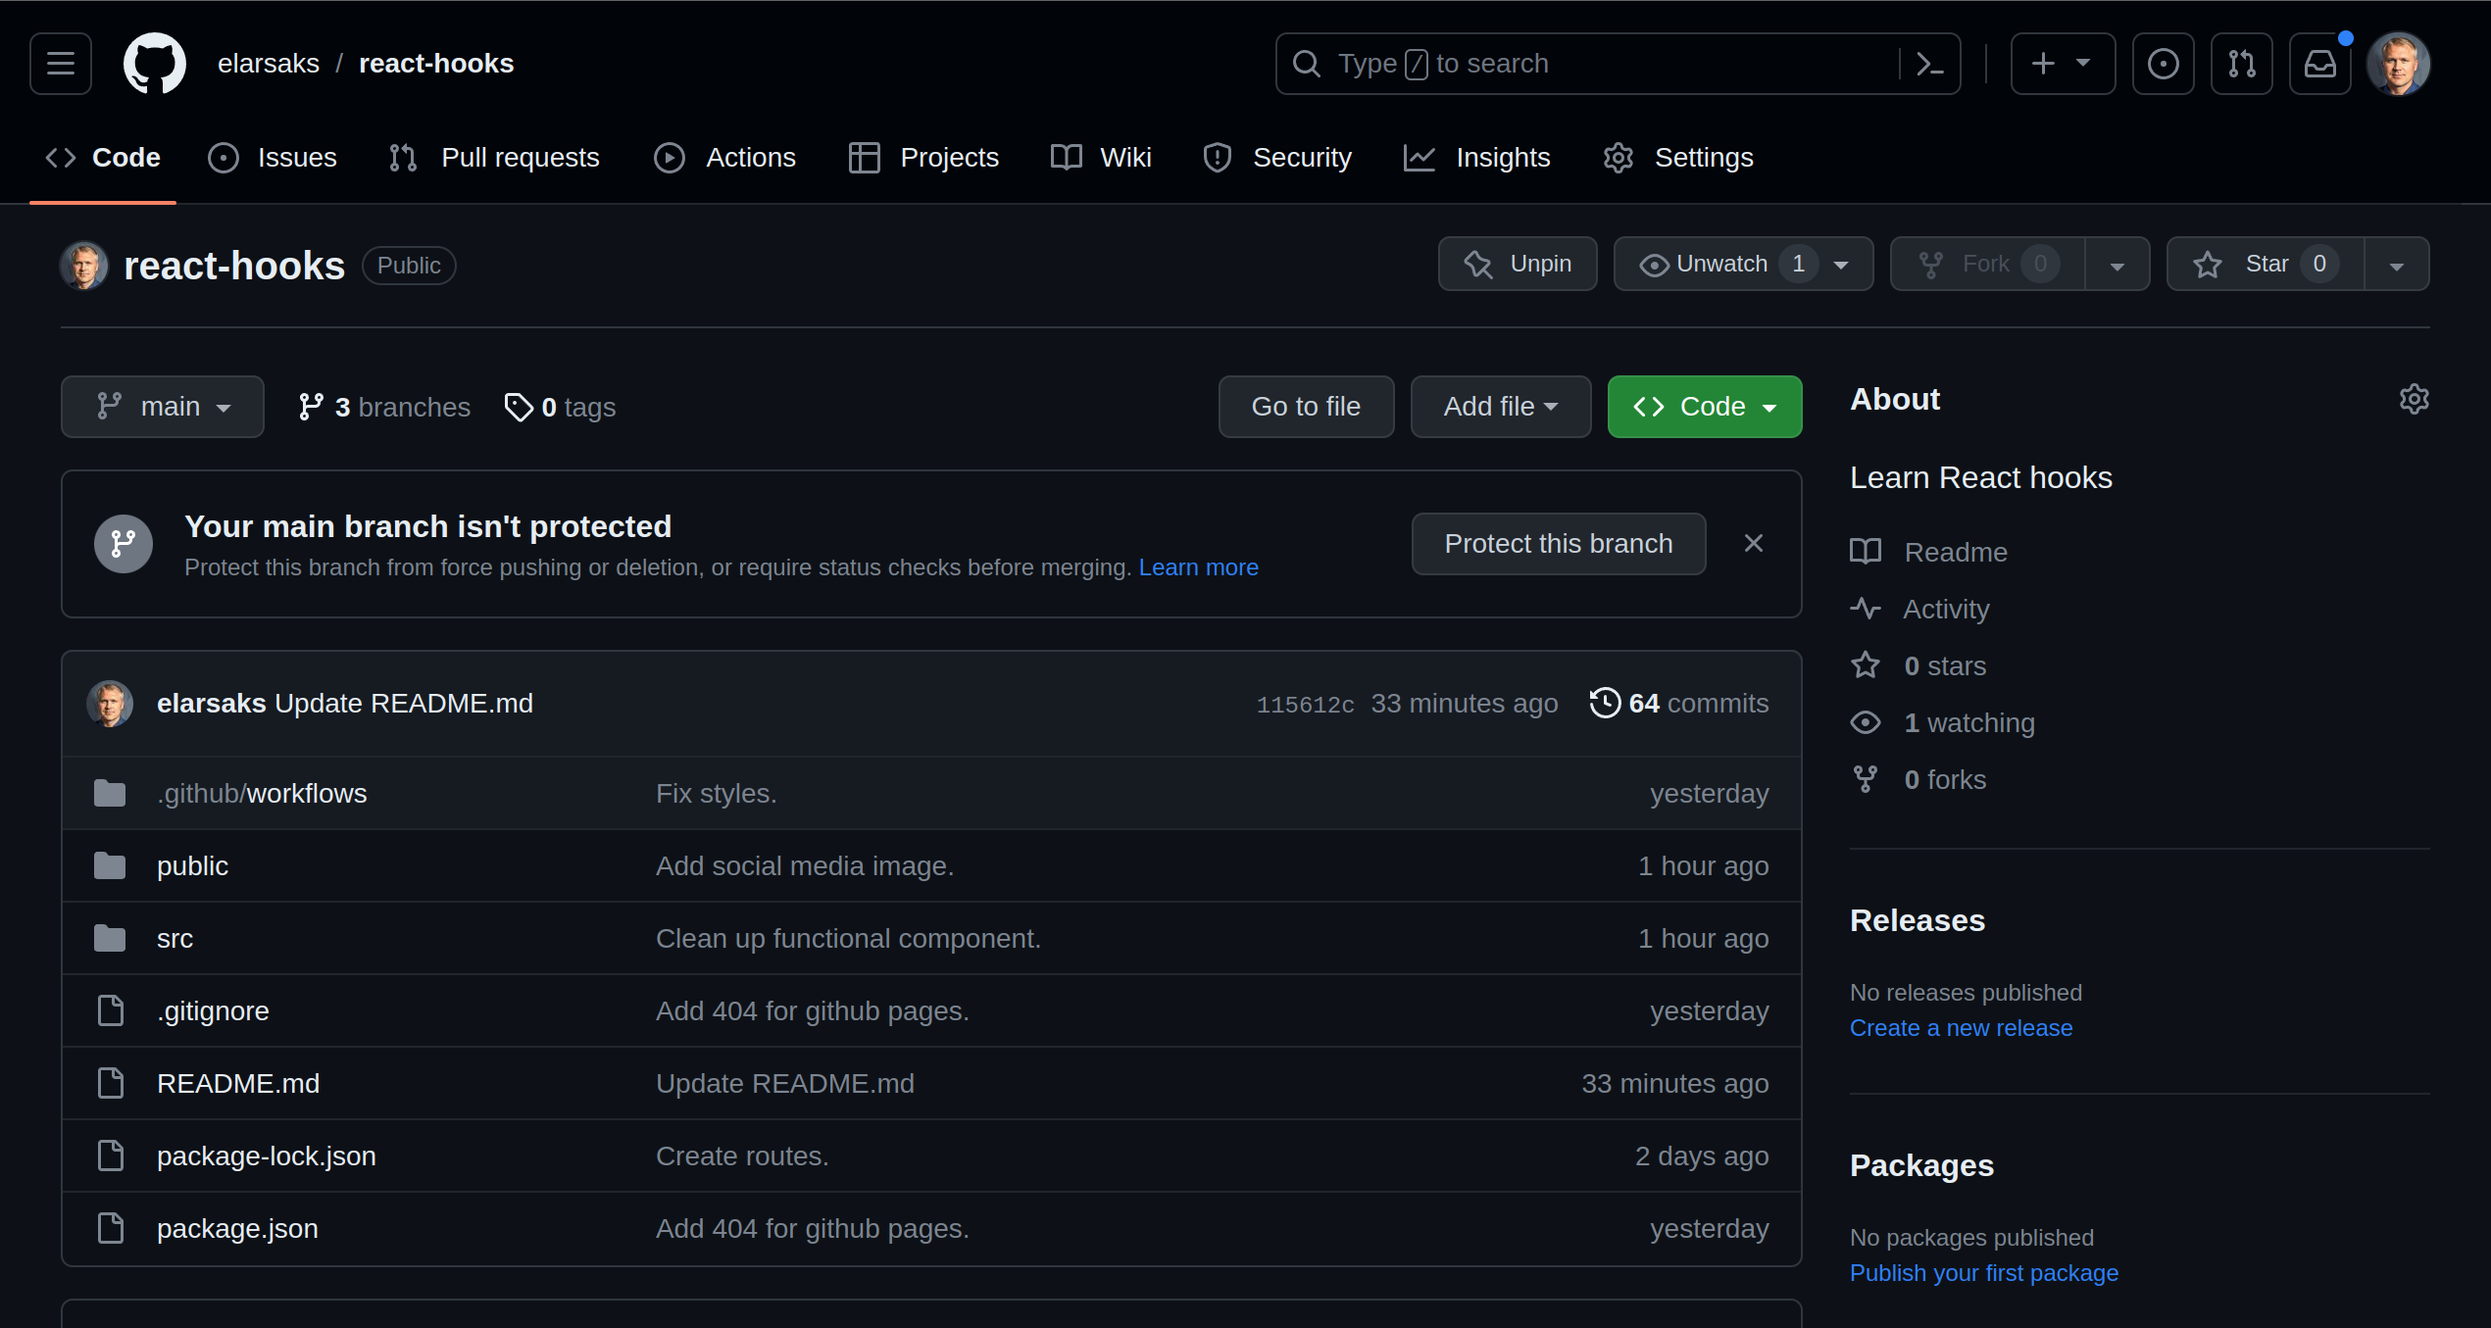
Task: View the 3 branches link
Action: click(384, 407)
